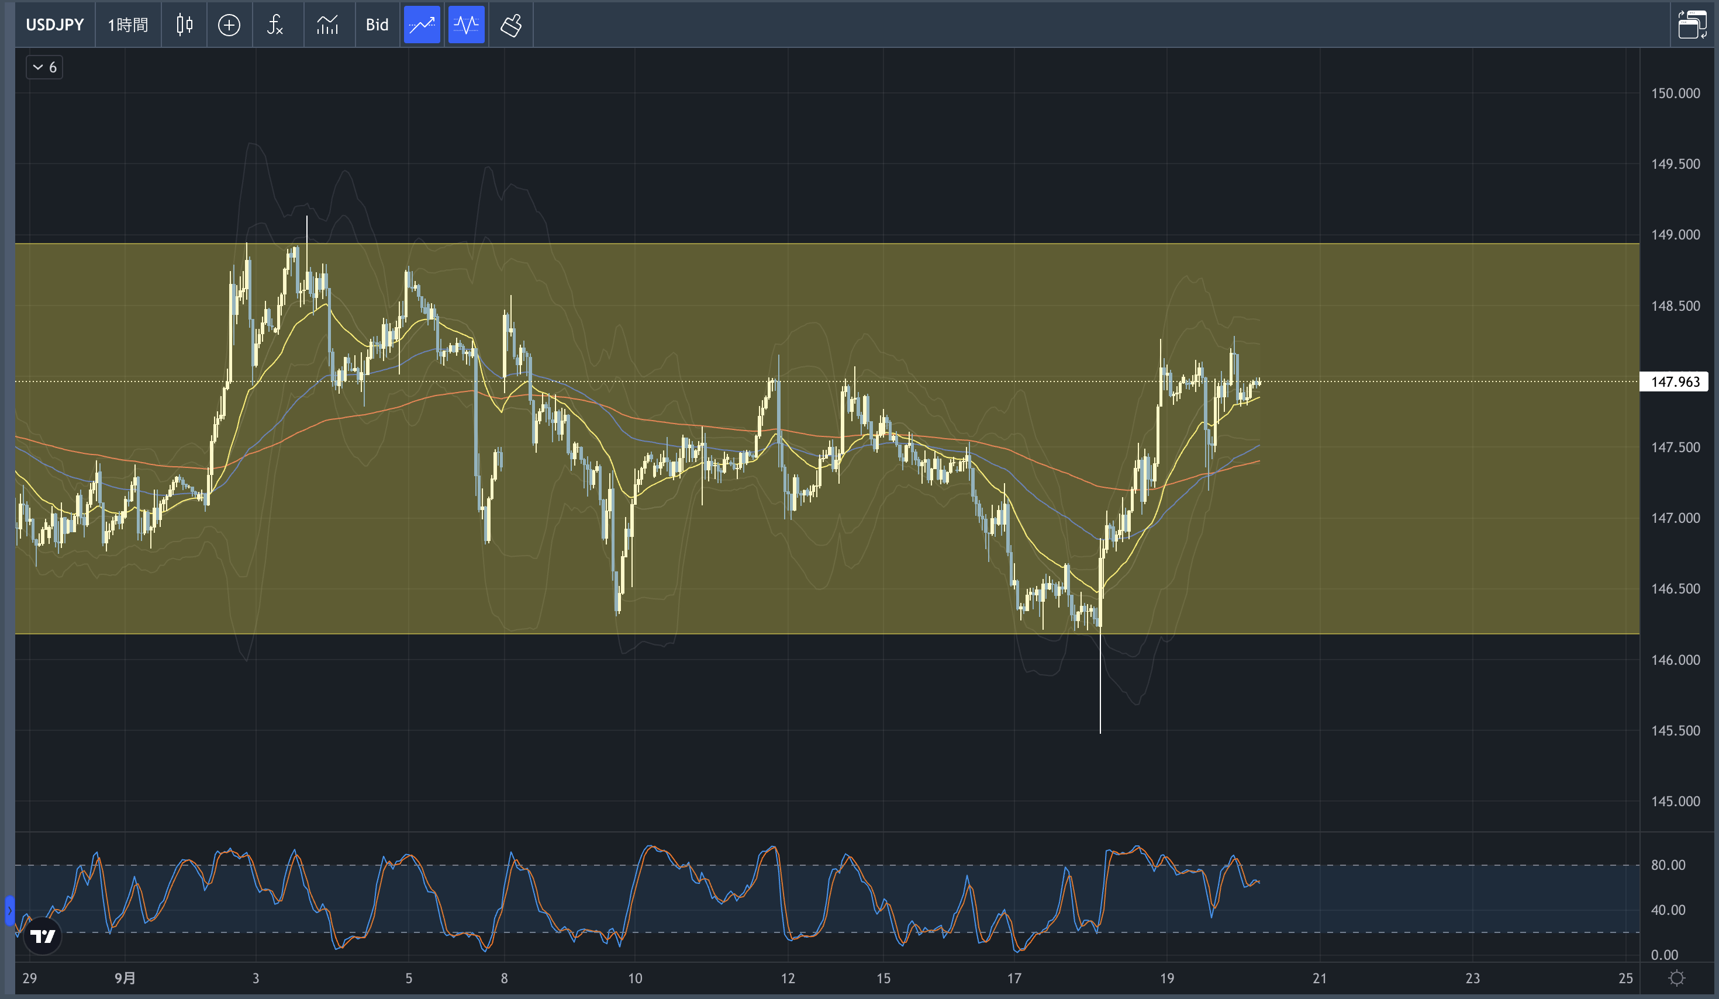Switch the Bid price type
Viewport: 1719px width, 999px height.
click(x=377, y=25)
